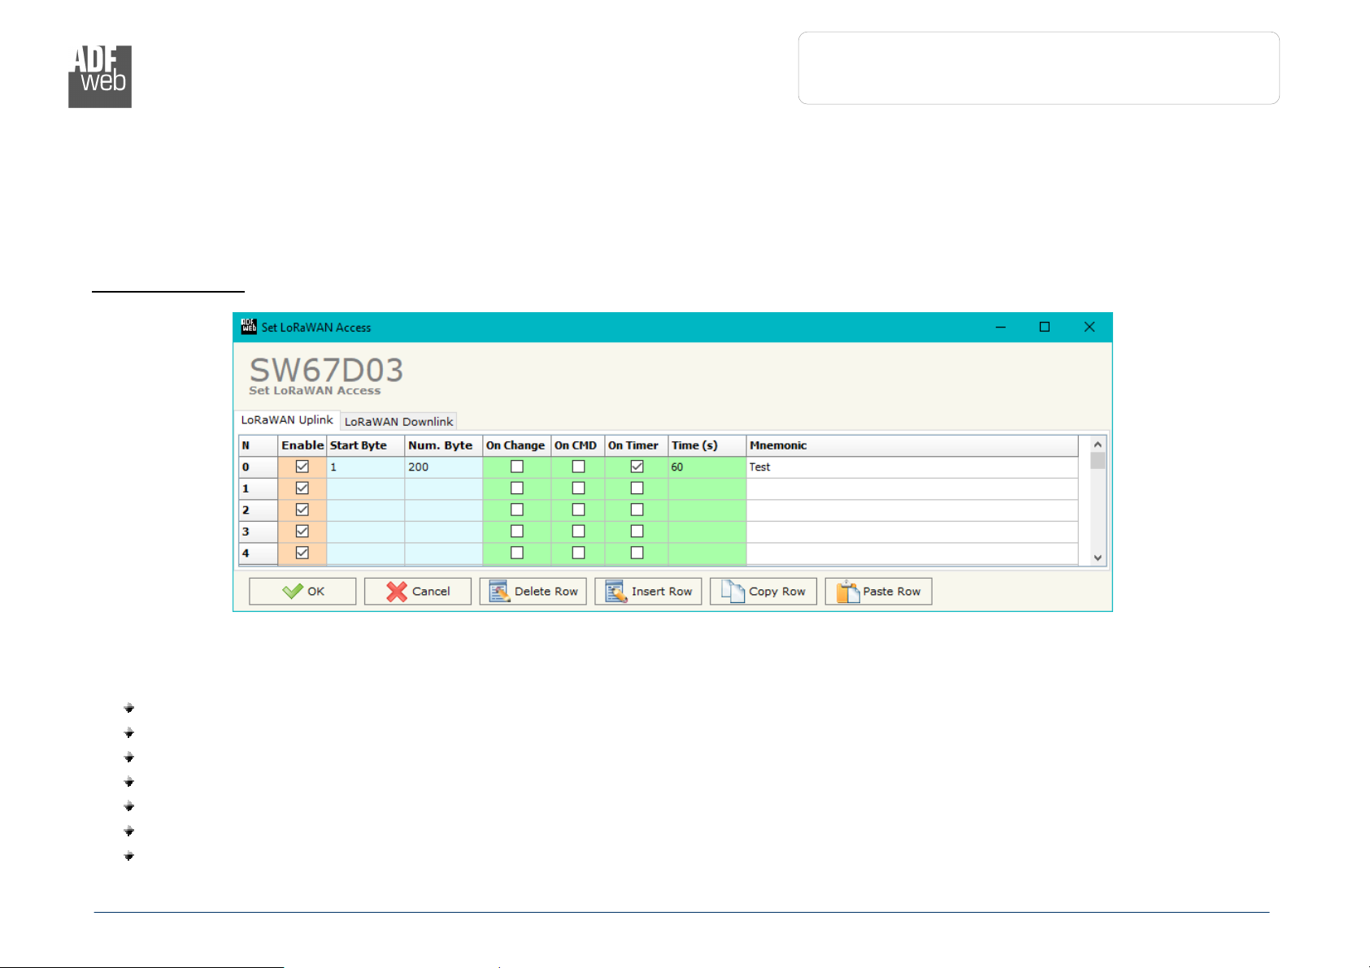The image size is (1370, 968).
Task: Click the Mnemonic cell in row 4
Action: click(912, 553)
